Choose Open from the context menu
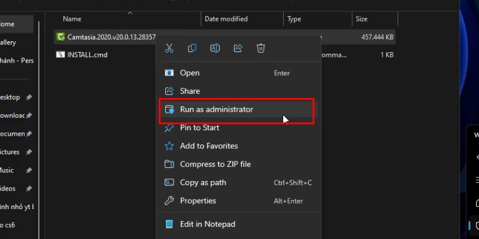This screenshot has width=479, height=239. tap(190, 73)
